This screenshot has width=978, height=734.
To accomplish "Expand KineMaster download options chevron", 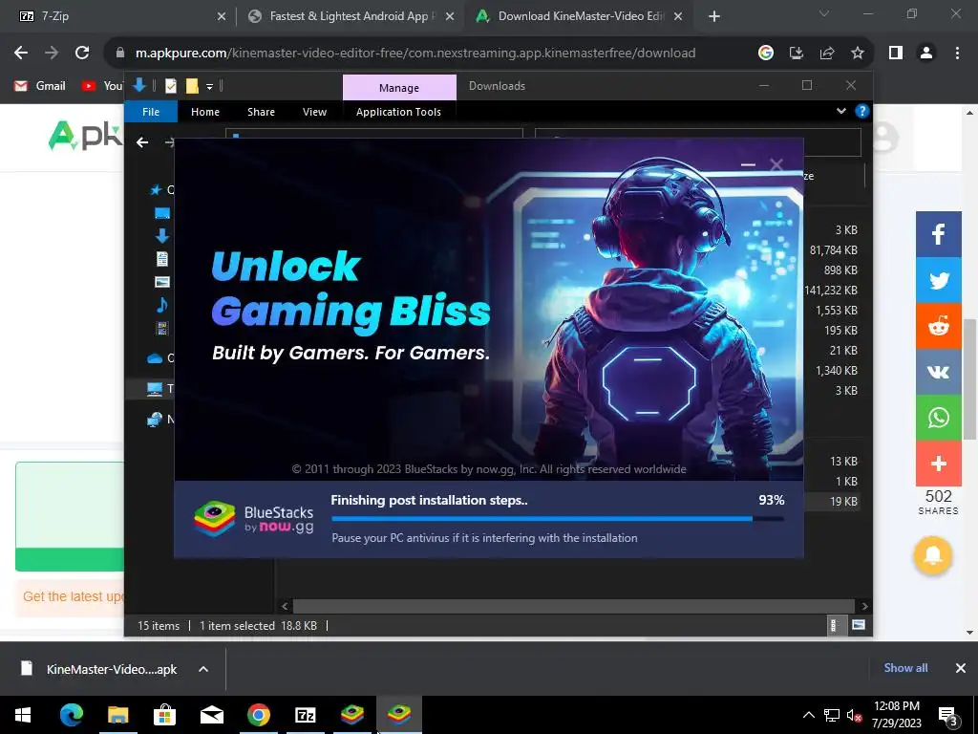I will coord(203,669).
